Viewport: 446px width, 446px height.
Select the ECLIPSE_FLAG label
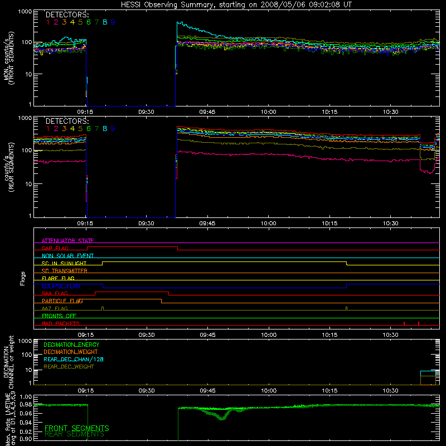61,286
